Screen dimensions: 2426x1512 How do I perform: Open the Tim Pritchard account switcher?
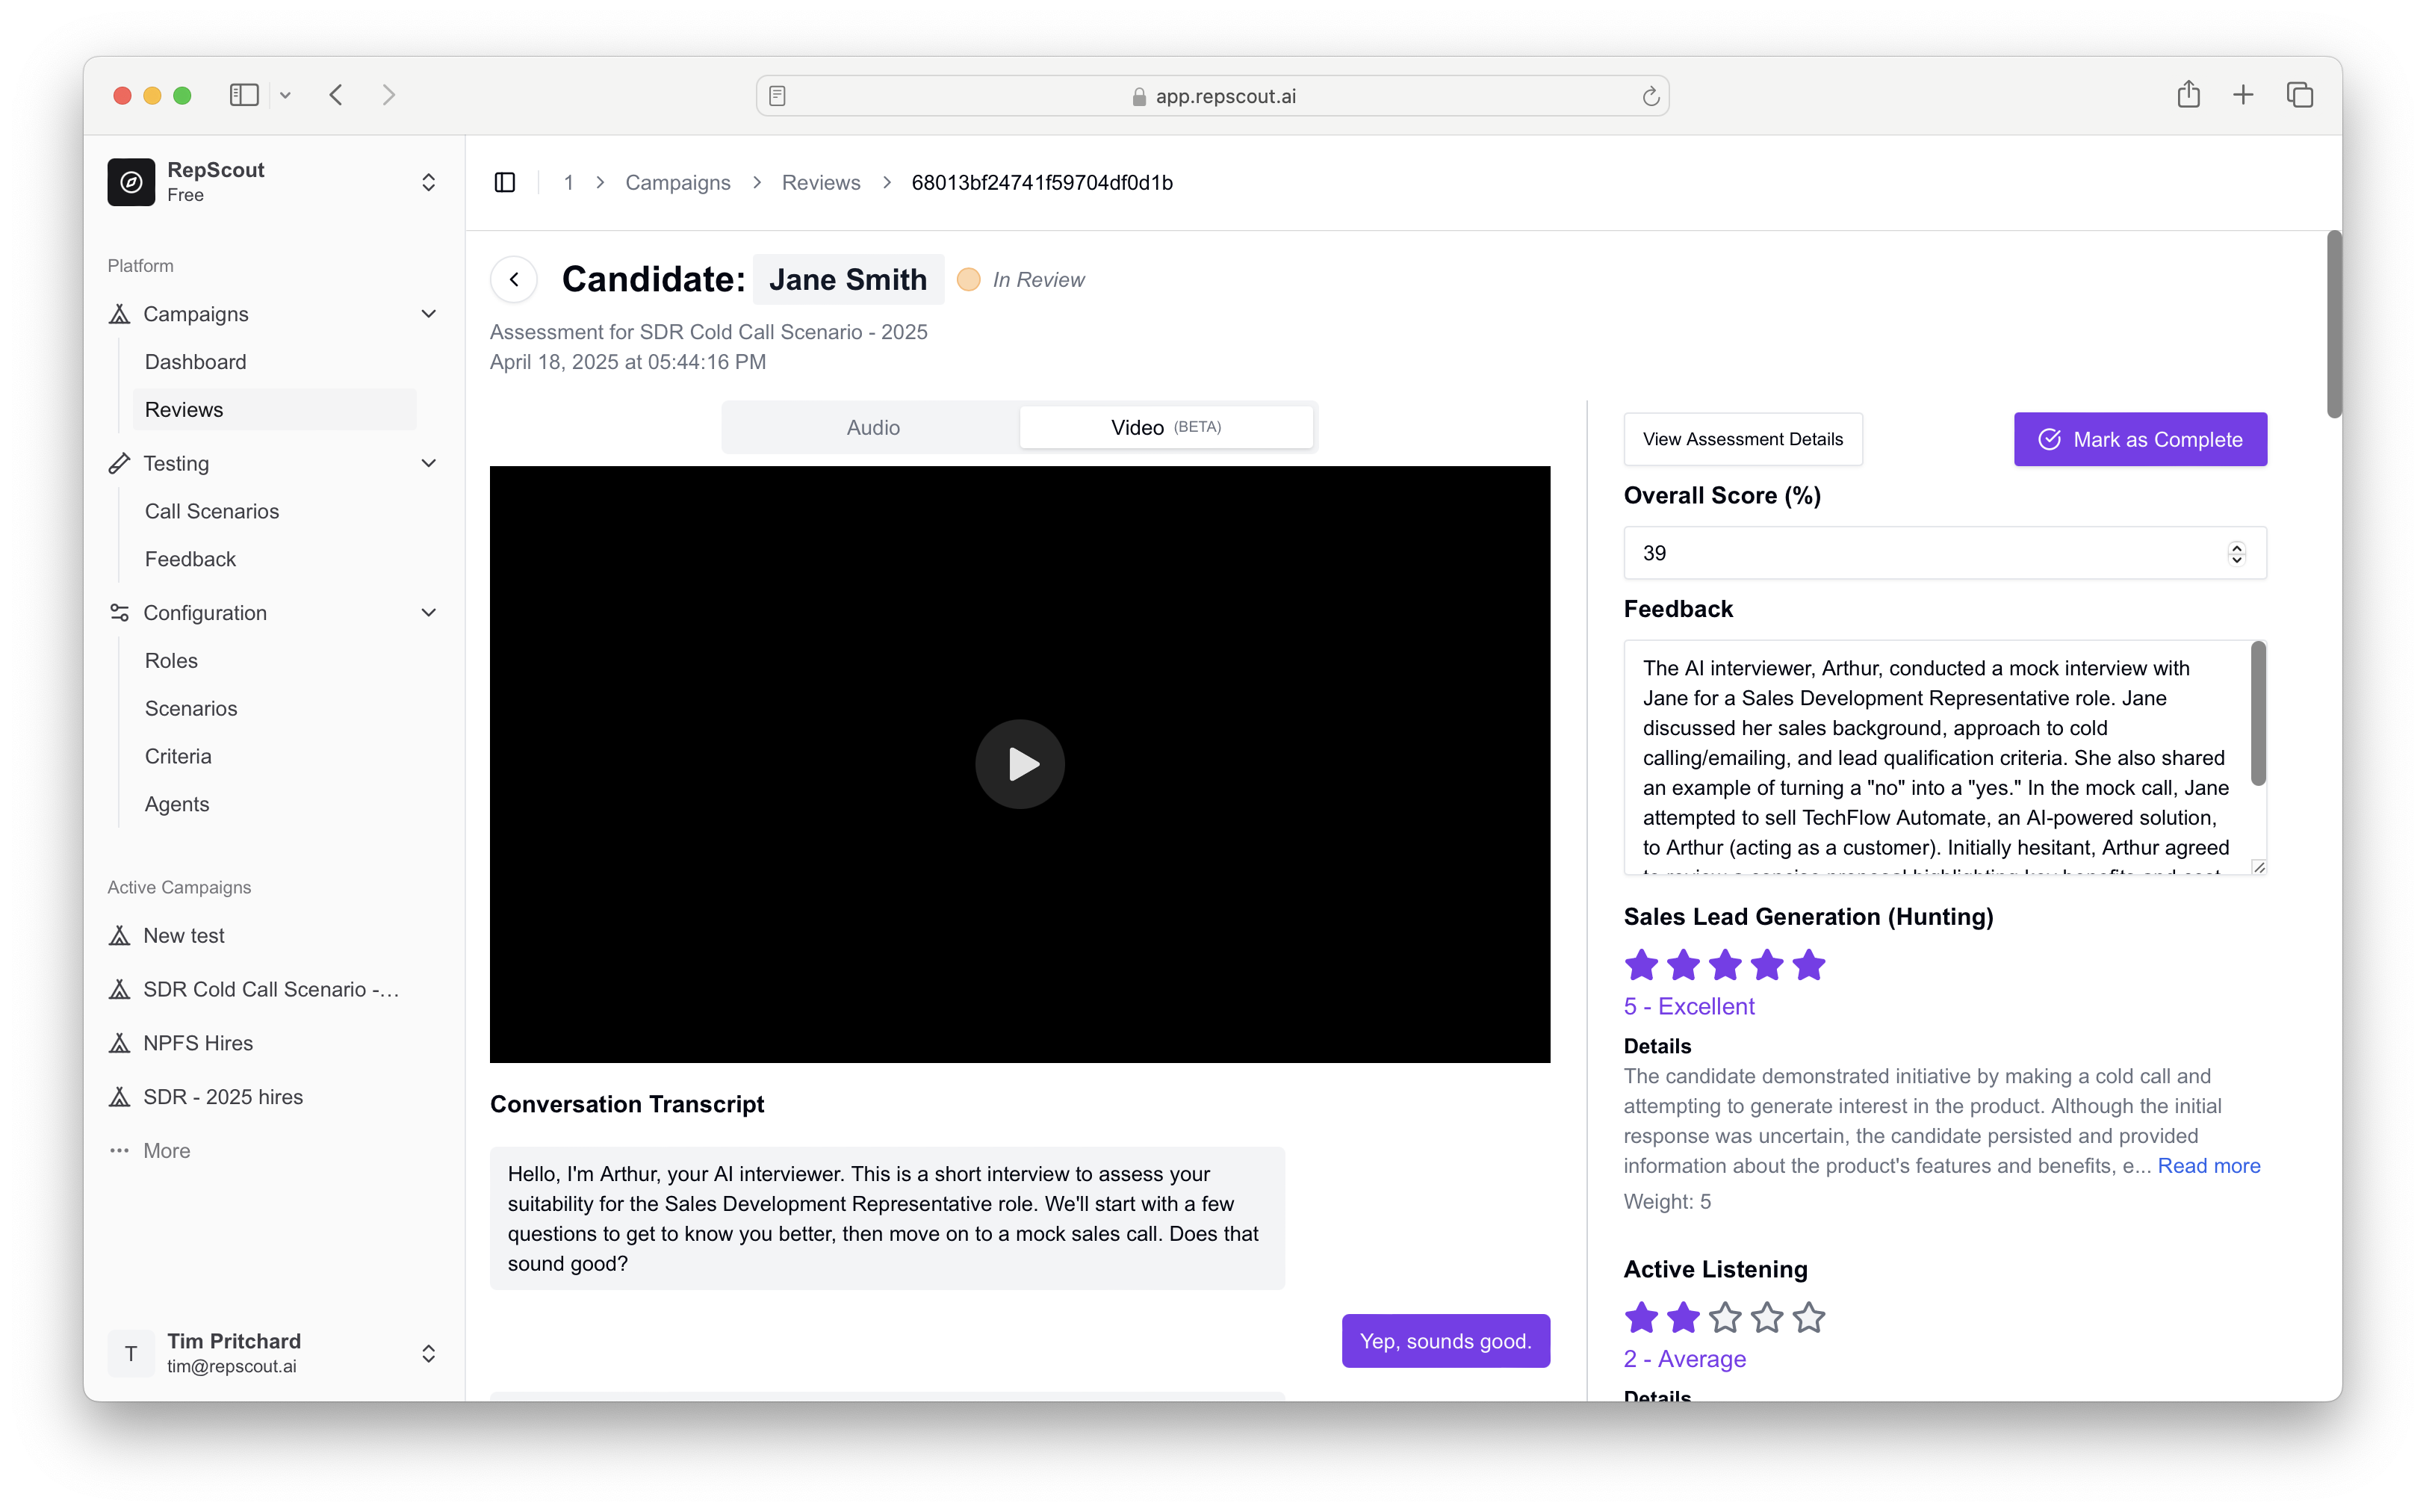(x=429, y=1353)
